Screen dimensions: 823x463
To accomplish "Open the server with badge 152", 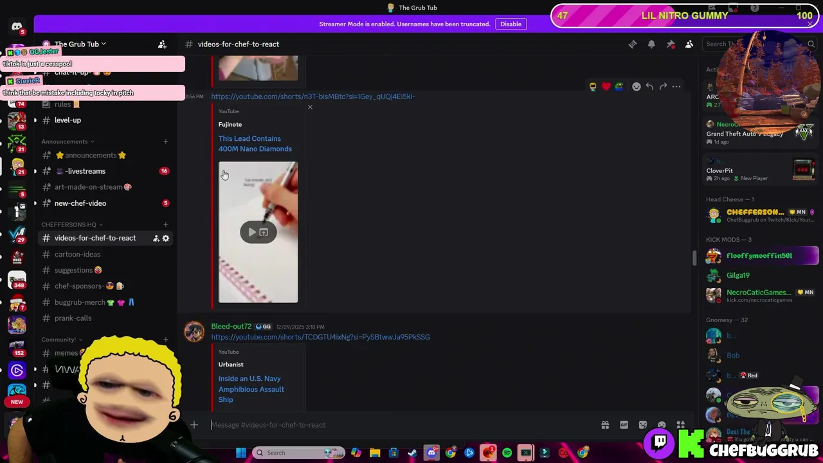I will [17, 348].
